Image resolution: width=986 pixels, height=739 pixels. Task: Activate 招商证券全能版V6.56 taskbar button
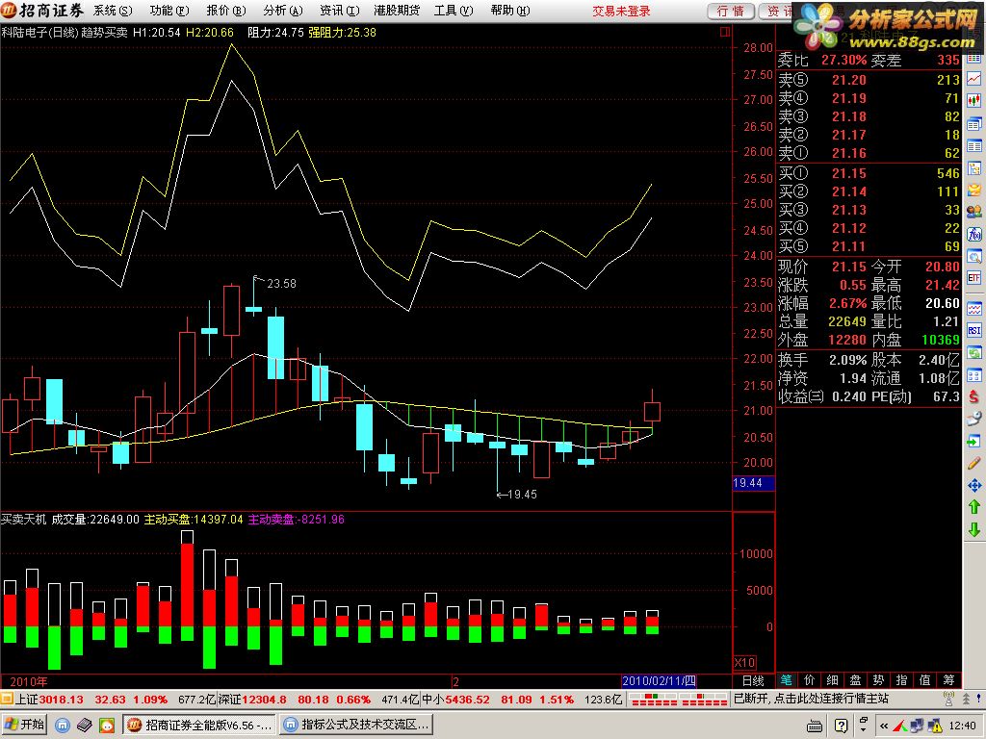(199, 725)
